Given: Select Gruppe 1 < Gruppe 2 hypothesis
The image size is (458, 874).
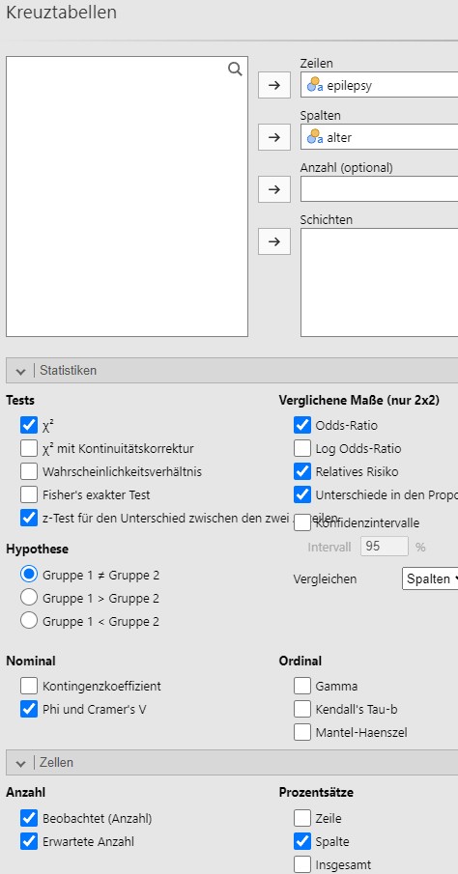Looking at the screenshot, I should pyautogui.click(x=28, y=620).
